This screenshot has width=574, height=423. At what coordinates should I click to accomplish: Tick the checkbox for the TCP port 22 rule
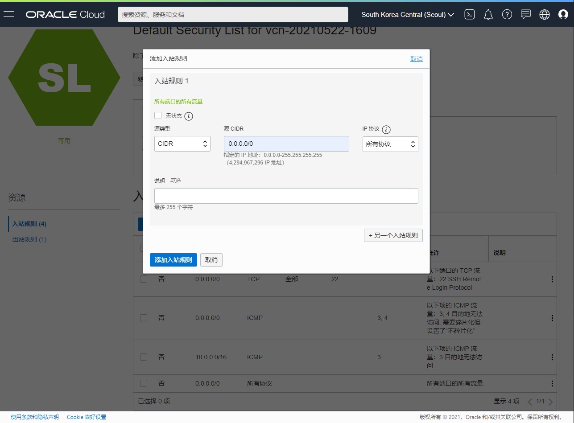[x=144, y=279]
